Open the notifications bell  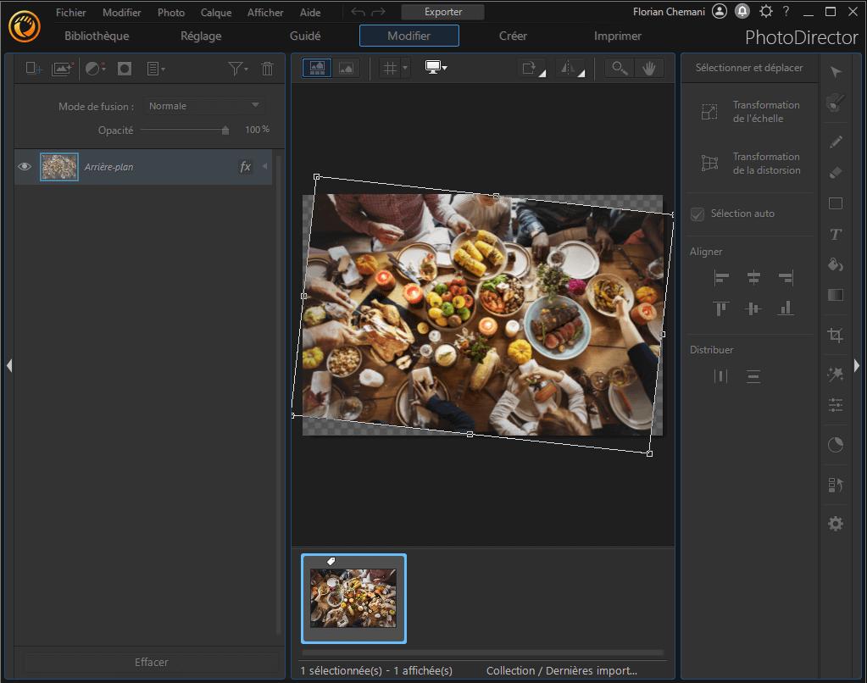point(743,12)
